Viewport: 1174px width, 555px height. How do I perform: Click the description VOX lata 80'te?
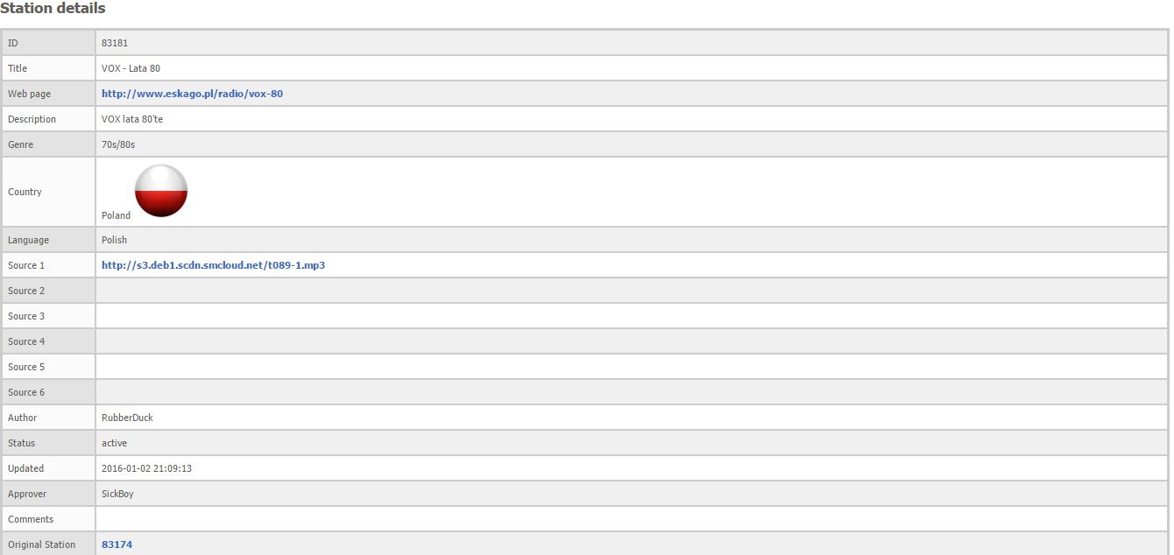[x=132, y=119]
